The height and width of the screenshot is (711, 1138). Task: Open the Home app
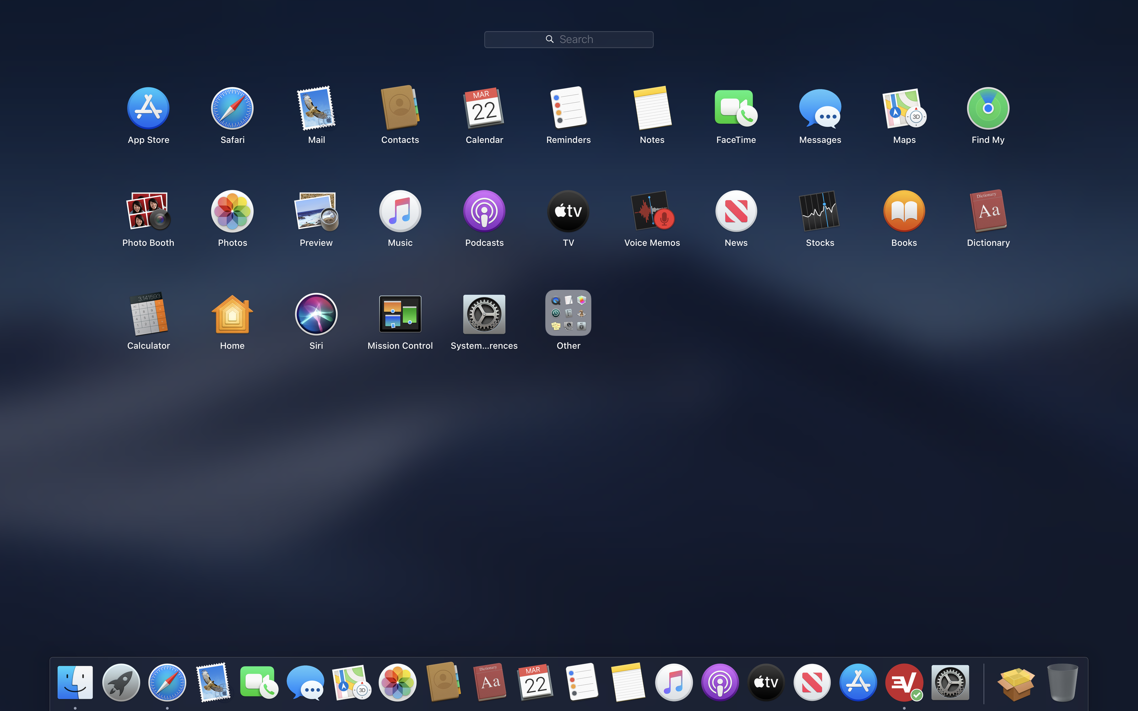(232, 314)
